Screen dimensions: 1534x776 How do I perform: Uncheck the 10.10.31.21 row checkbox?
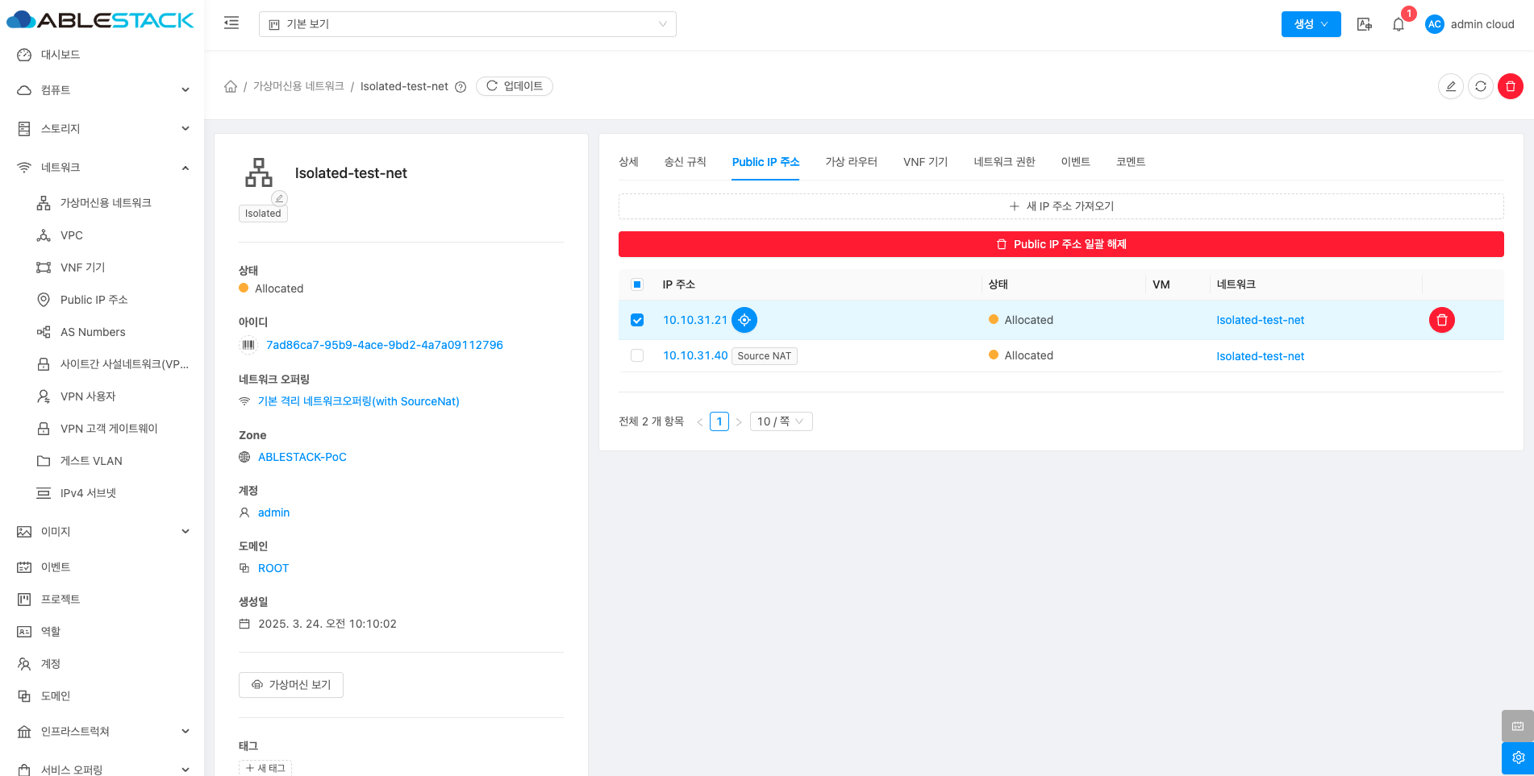coord(637,320)
